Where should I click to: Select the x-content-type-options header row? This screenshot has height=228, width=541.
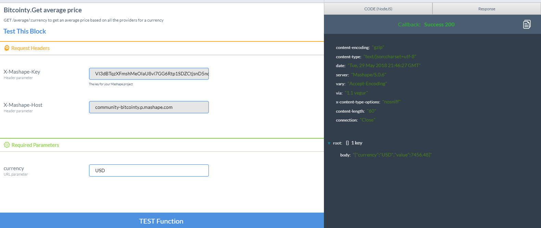pyautogui.click(x=368, y=102)
